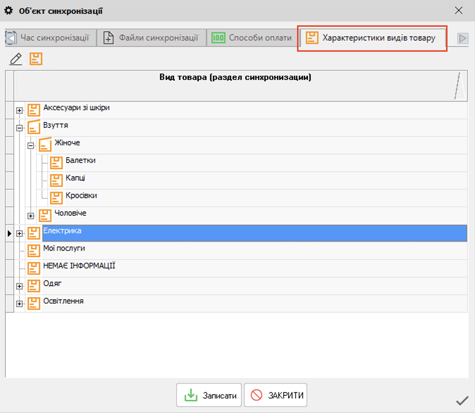
Task: Click the icon beside Мої послуги
Action: [x=33, y=250]
